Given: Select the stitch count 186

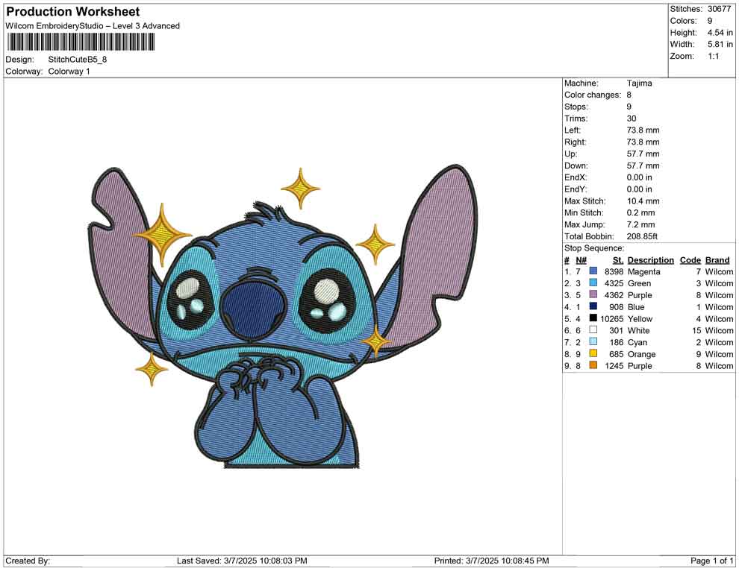Looking at the screenshot, I should pos(617,342).
